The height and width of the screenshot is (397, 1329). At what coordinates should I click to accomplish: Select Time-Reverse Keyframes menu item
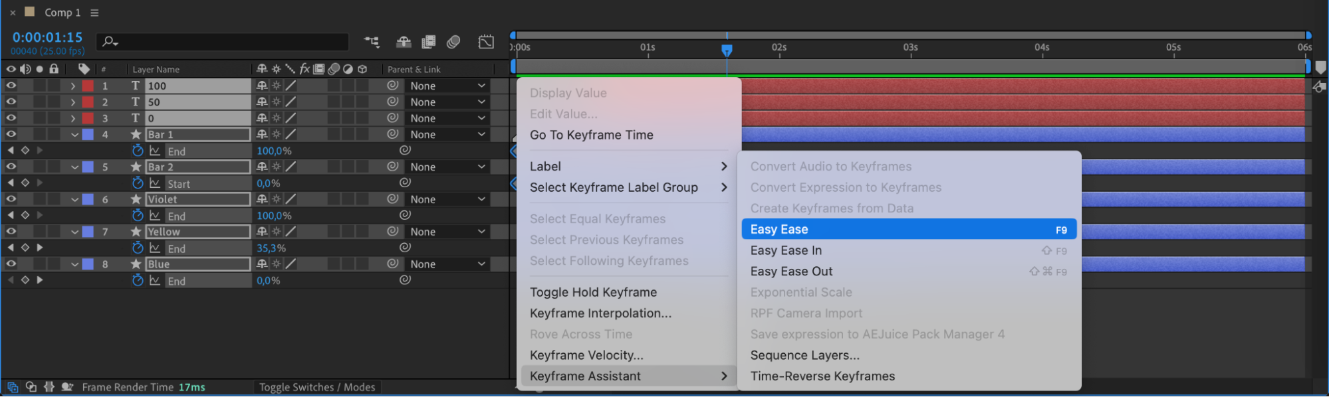(822, 376)
